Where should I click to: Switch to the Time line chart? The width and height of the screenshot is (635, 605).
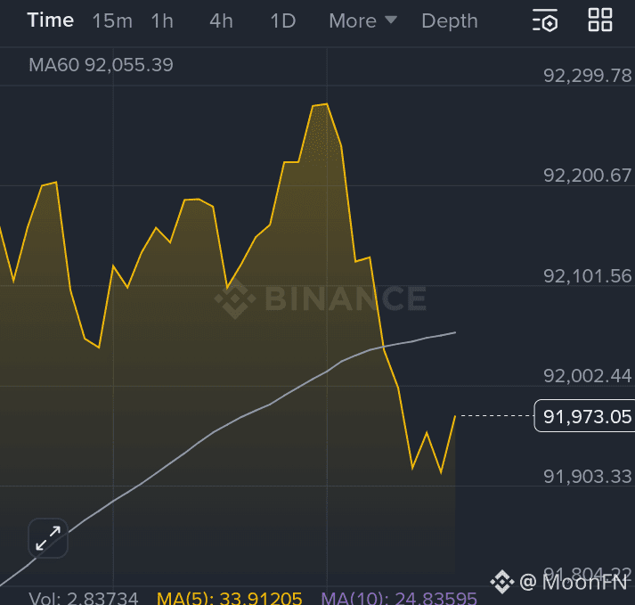click(51, 20)
